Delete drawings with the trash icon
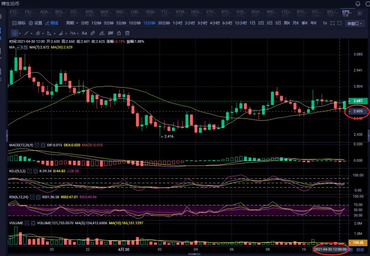The height and width of the screenshot is (256, 370). 127,33
